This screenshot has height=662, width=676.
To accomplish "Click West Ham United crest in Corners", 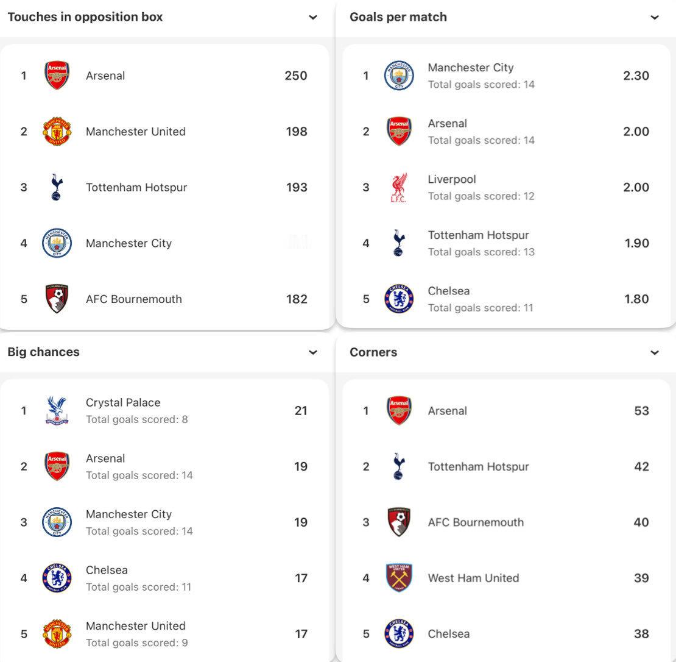I will point(399,578).
